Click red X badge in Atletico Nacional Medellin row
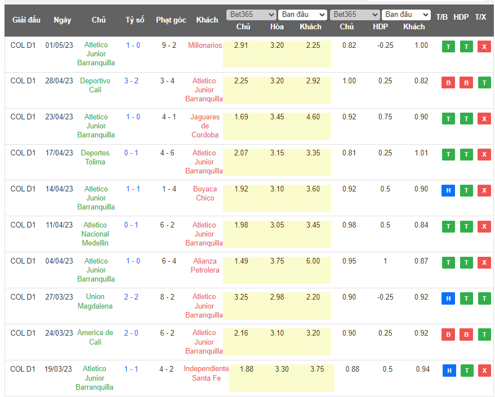 (484, 226)
